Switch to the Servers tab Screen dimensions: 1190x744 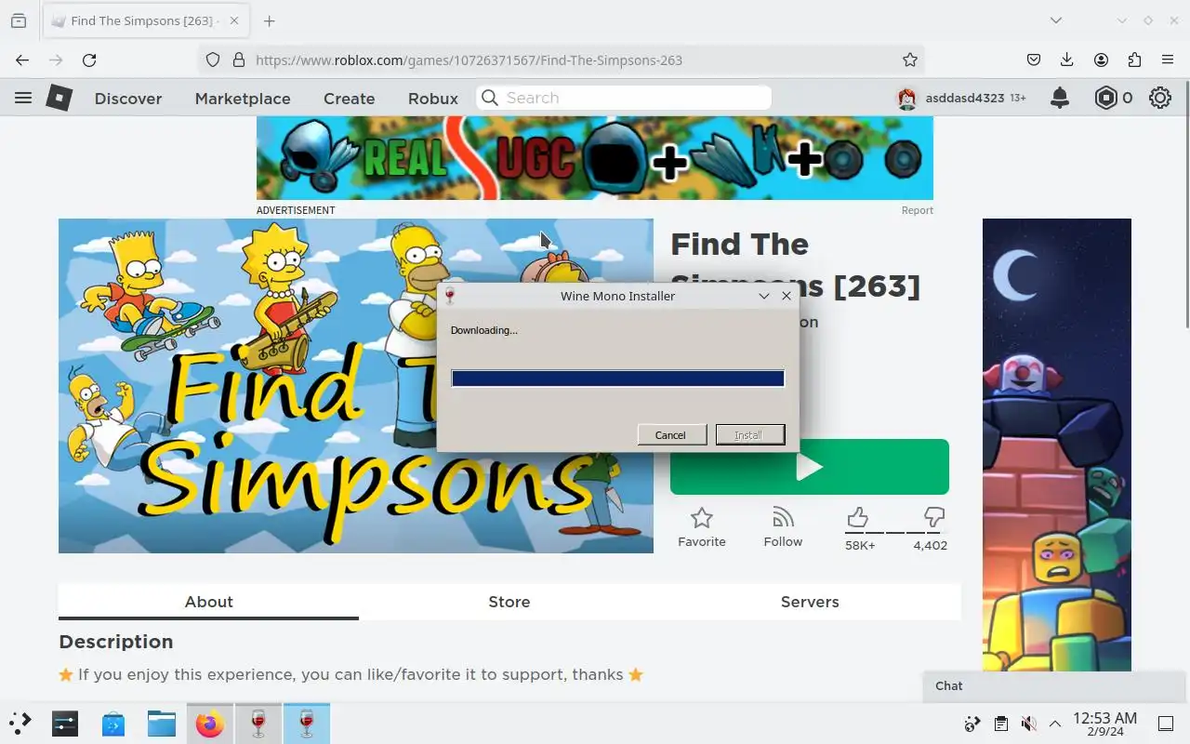click(810, 602)
